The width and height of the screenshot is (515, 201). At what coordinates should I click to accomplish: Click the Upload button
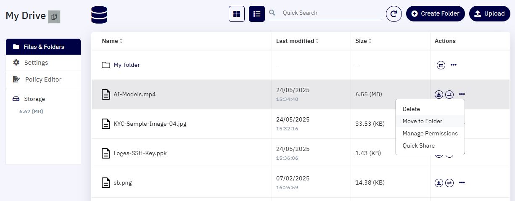click(489, 13)
